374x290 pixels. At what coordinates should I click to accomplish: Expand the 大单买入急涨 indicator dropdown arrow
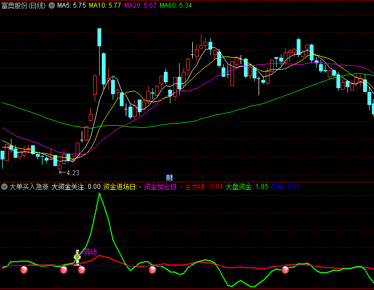click(5, 187)
